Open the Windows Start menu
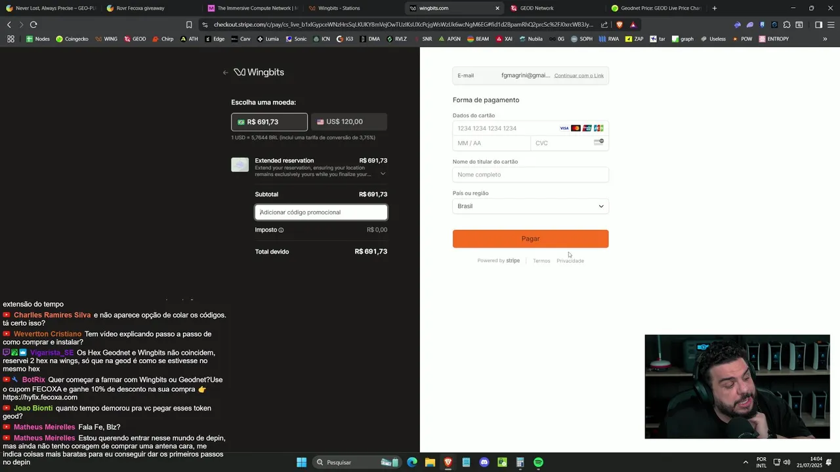This screenshot has height=472, width=840. coord(301,463)
